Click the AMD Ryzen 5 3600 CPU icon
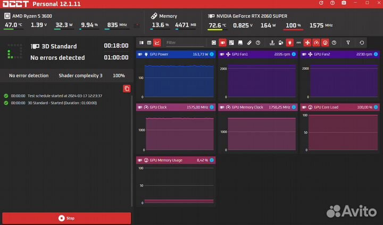 (7, 16)
